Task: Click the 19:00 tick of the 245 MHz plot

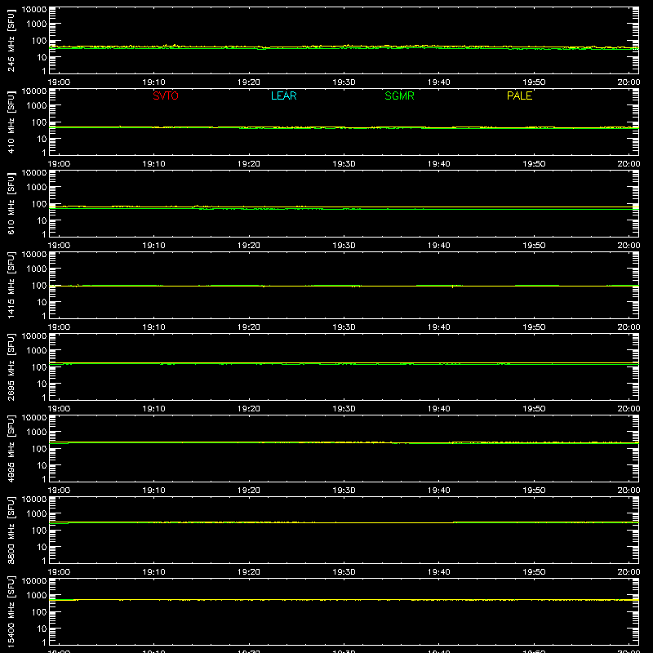Action: 59,82
